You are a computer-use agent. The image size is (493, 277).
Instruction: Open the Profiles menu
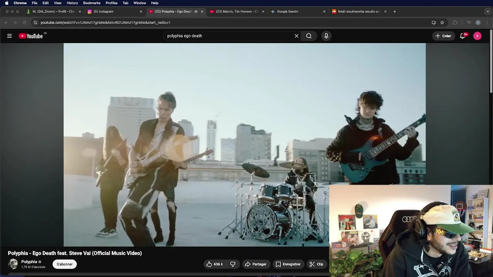112,3
